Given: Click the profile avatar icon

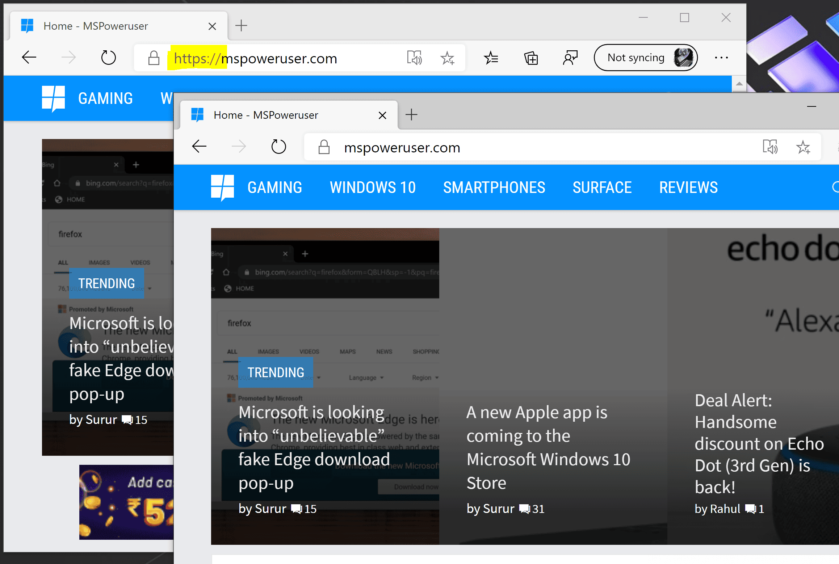Looking at the screenshot, I should [683, 58].
